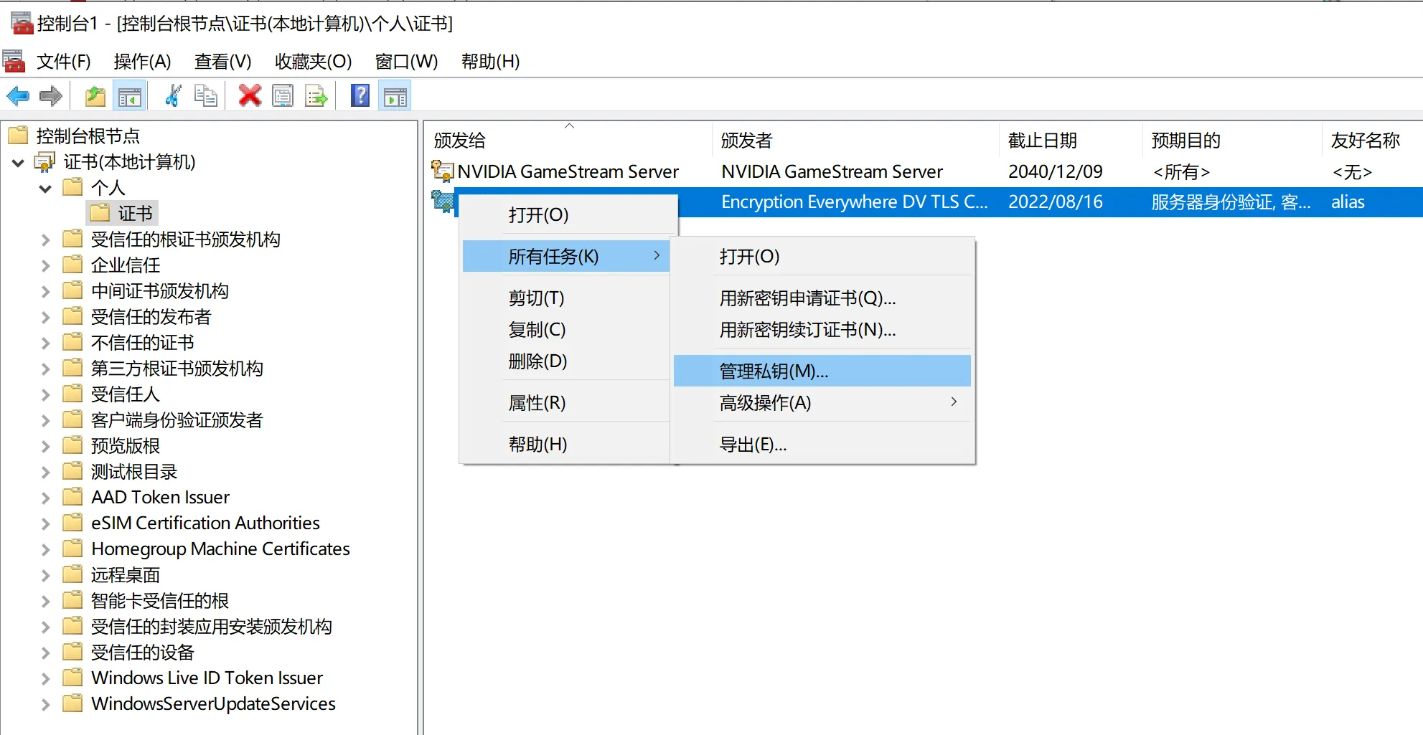
Task: Collapse the 证书(本地计算机) tree node
Action: click(19, 163)
